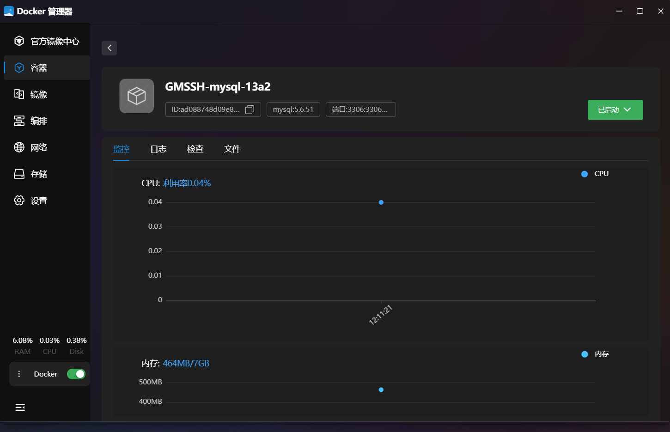Click the 网络 globe icon in sidebar

coord(19,147)
